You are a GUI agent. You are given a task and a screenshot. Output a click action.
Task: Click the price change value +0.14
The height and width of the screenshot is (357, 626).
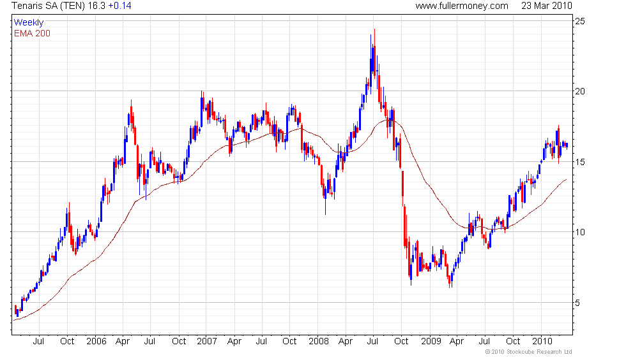click(x=120, y=6)
